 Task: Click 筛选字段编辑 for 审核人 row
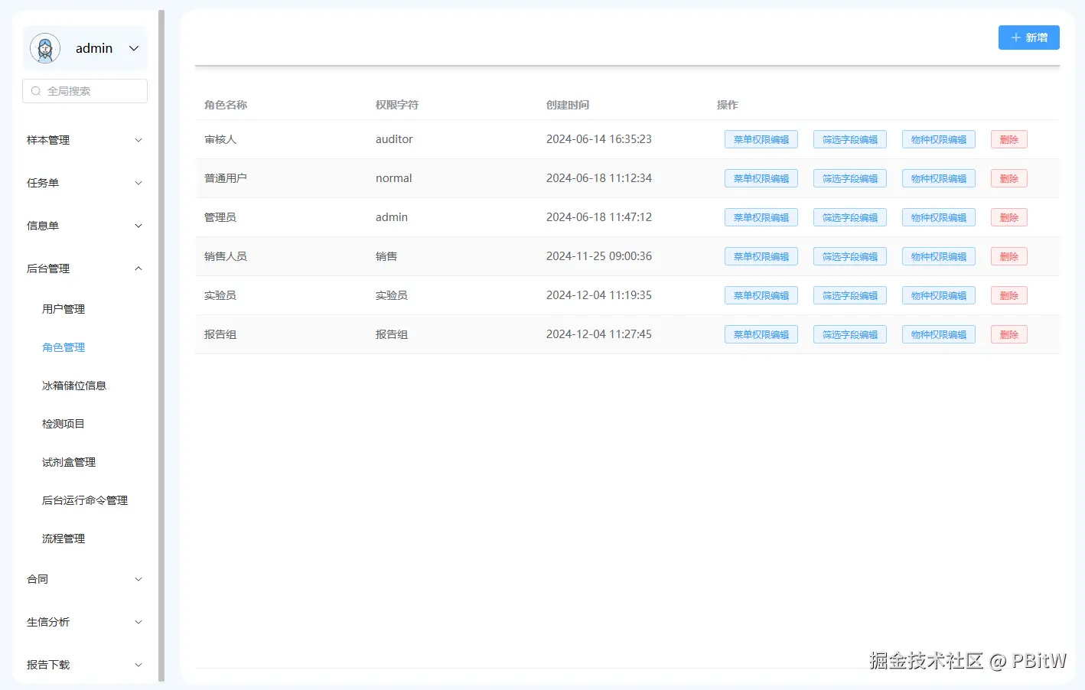(850, 139)
